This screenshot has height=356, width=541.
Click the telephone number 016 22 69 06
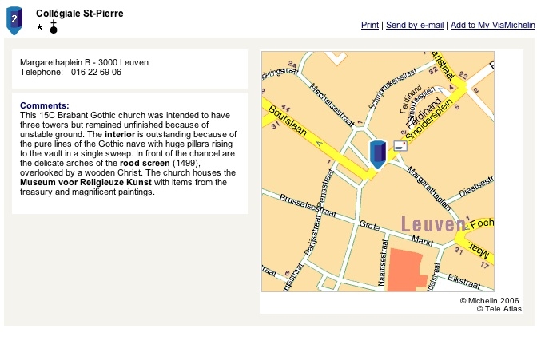[x=97, y=72]
